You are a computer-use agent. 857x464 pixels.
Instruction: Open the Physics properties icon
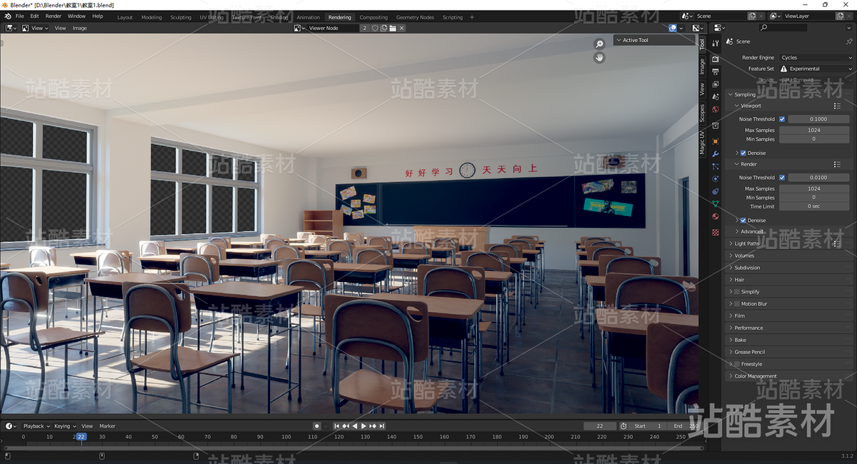coord(716,178)
